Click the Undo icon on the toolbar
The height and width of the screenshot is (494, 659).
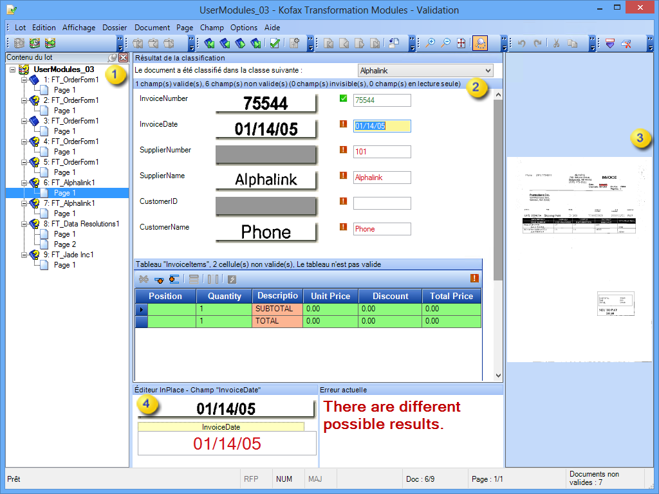pyautogui.click(x=523, y=42)
